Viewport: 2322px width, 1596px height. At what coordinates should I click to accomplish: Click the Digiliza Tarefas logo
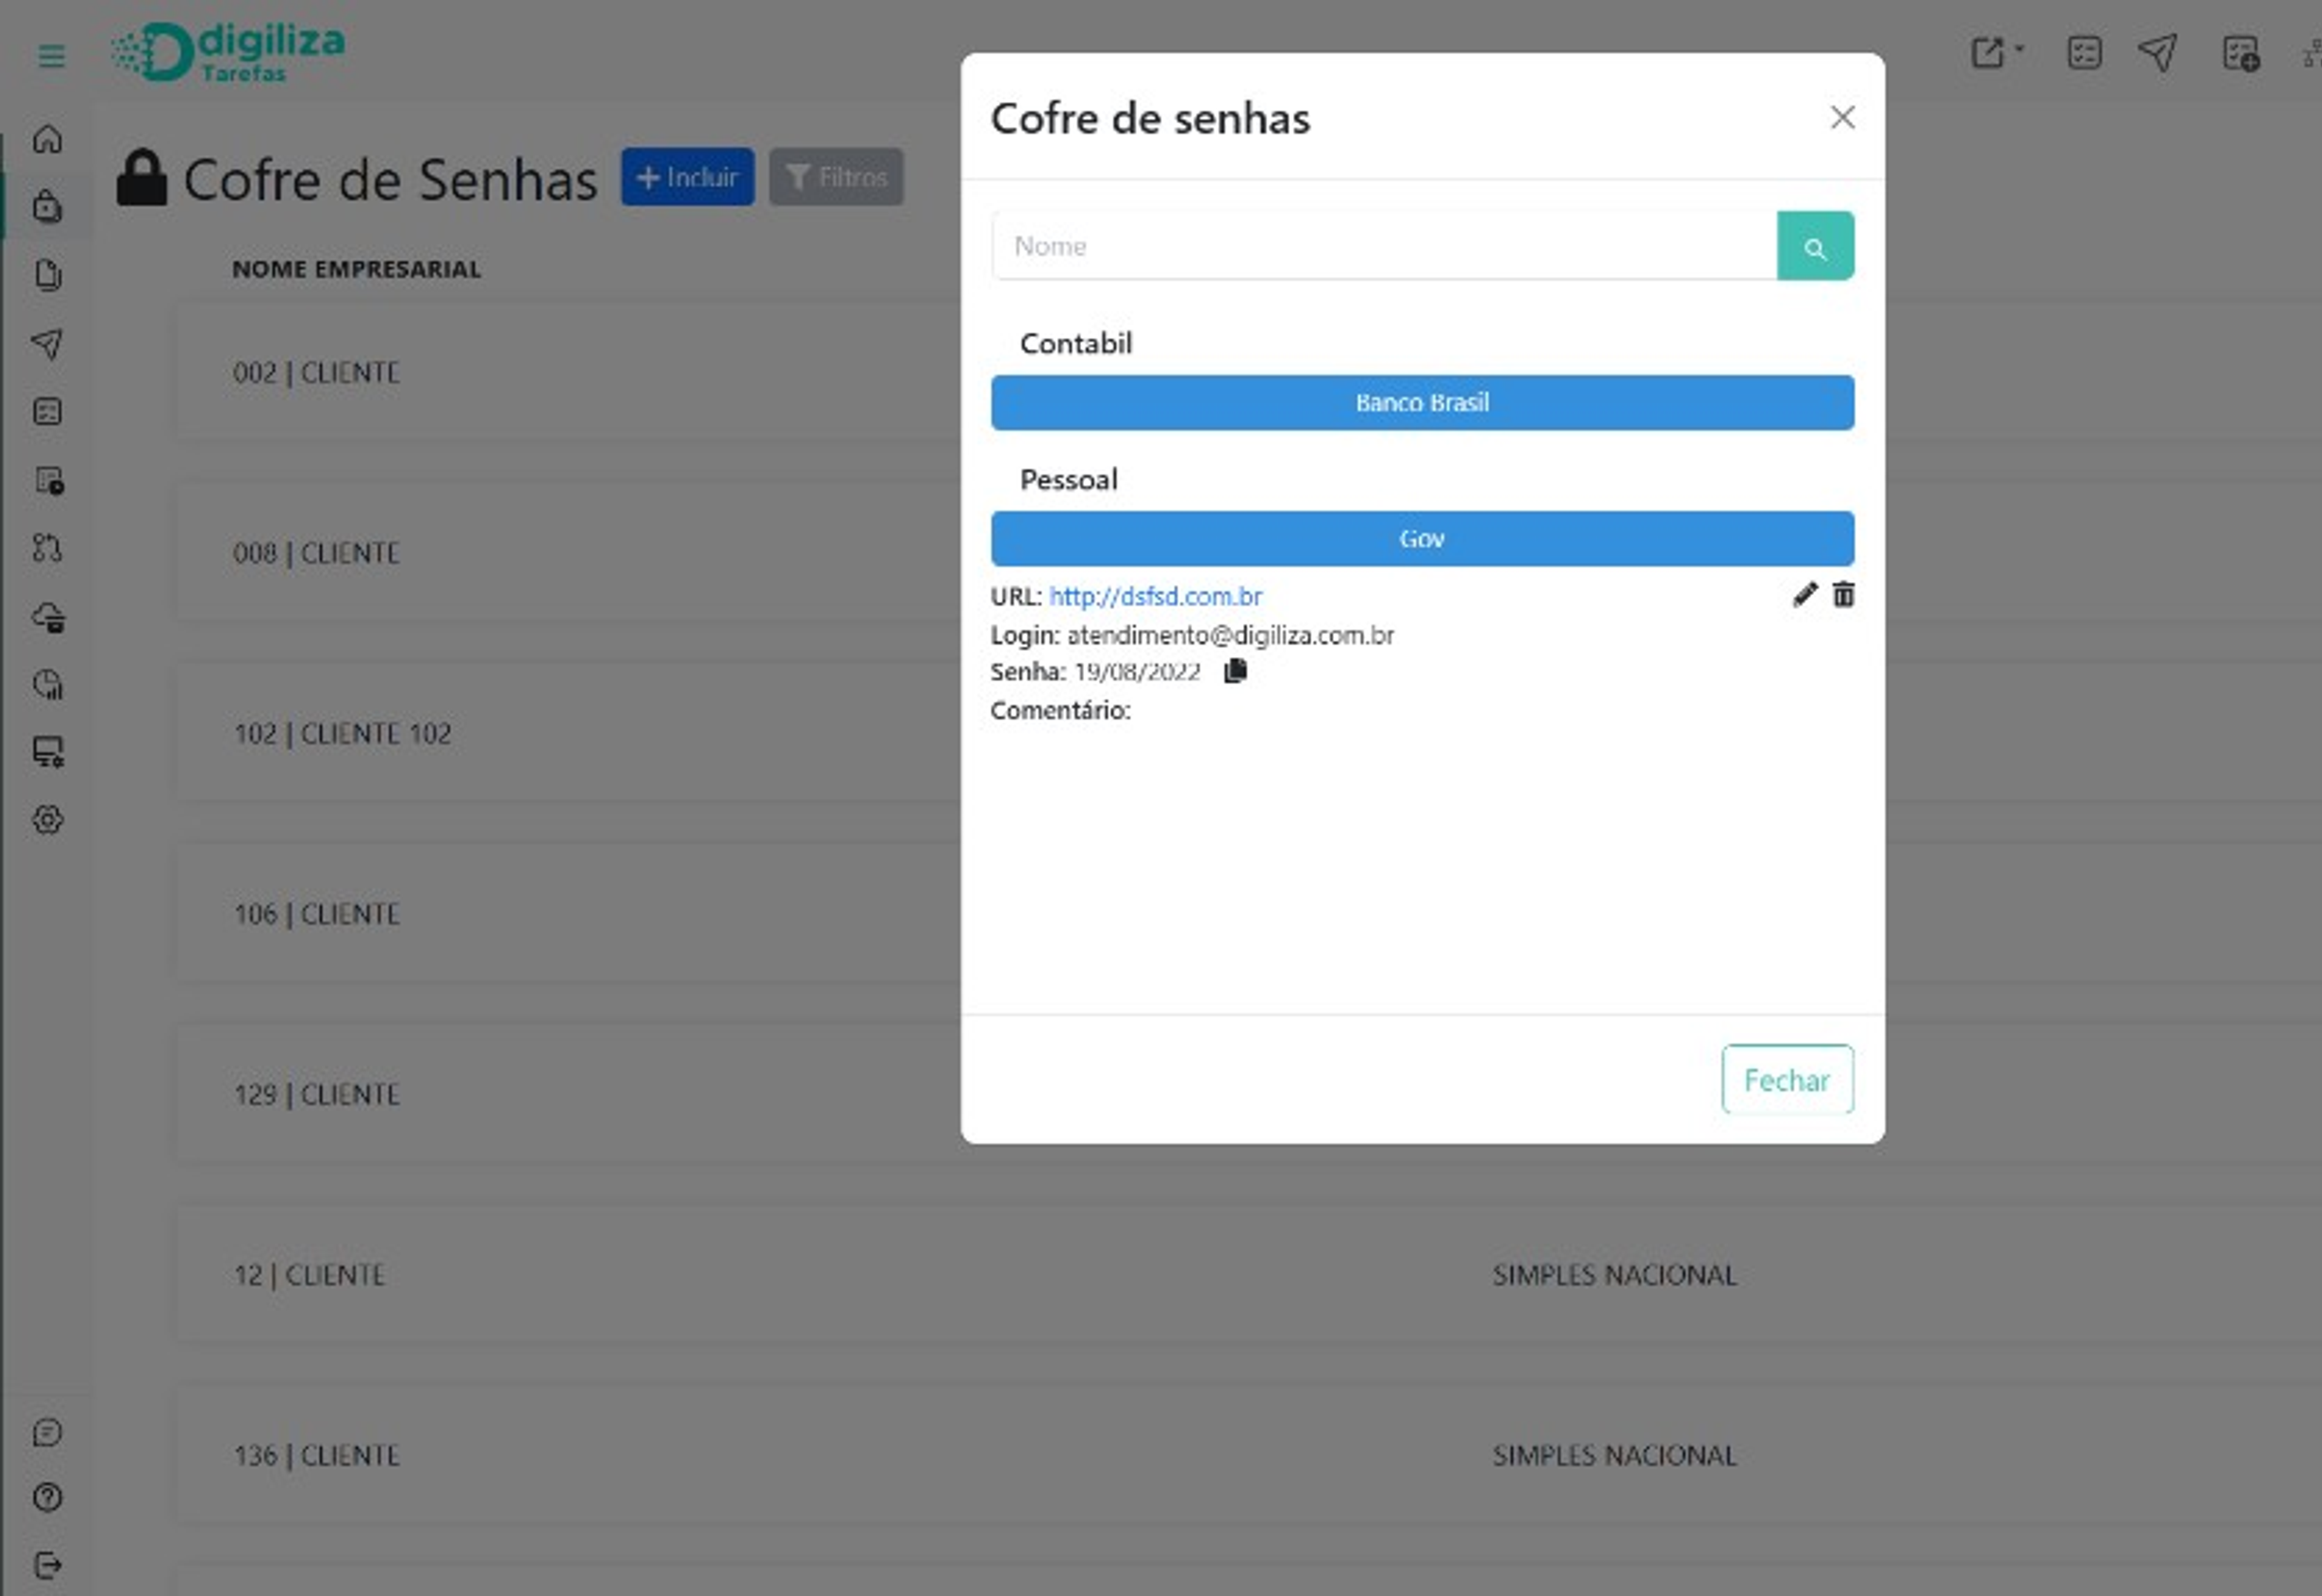click(x=228, y=52)
